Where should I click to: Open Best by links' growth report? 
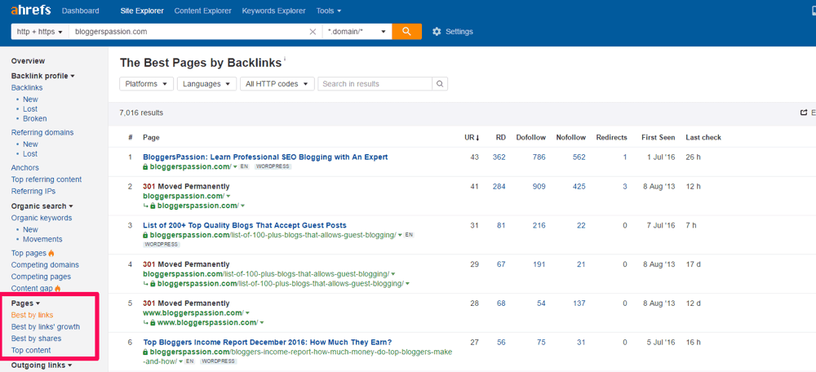[x=45, y=327]
